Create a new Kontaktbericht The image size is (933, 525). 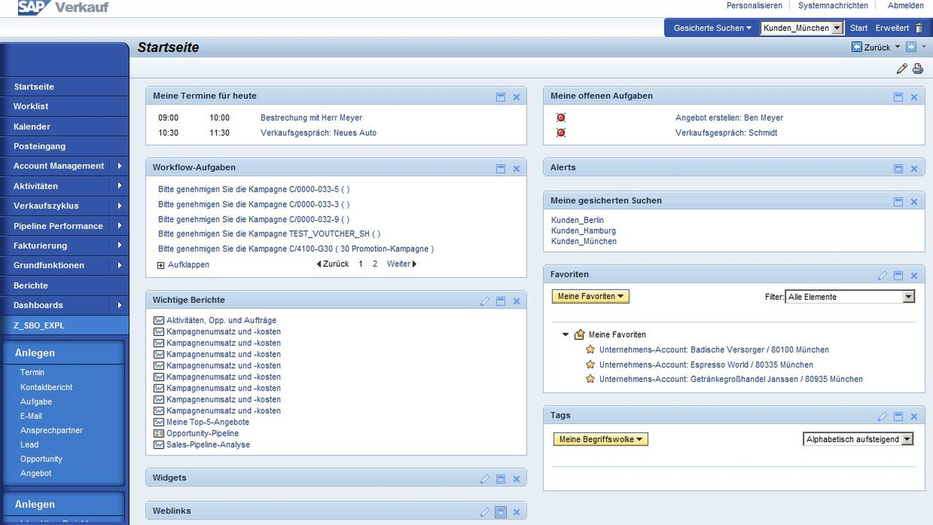(x=47, y=387)
